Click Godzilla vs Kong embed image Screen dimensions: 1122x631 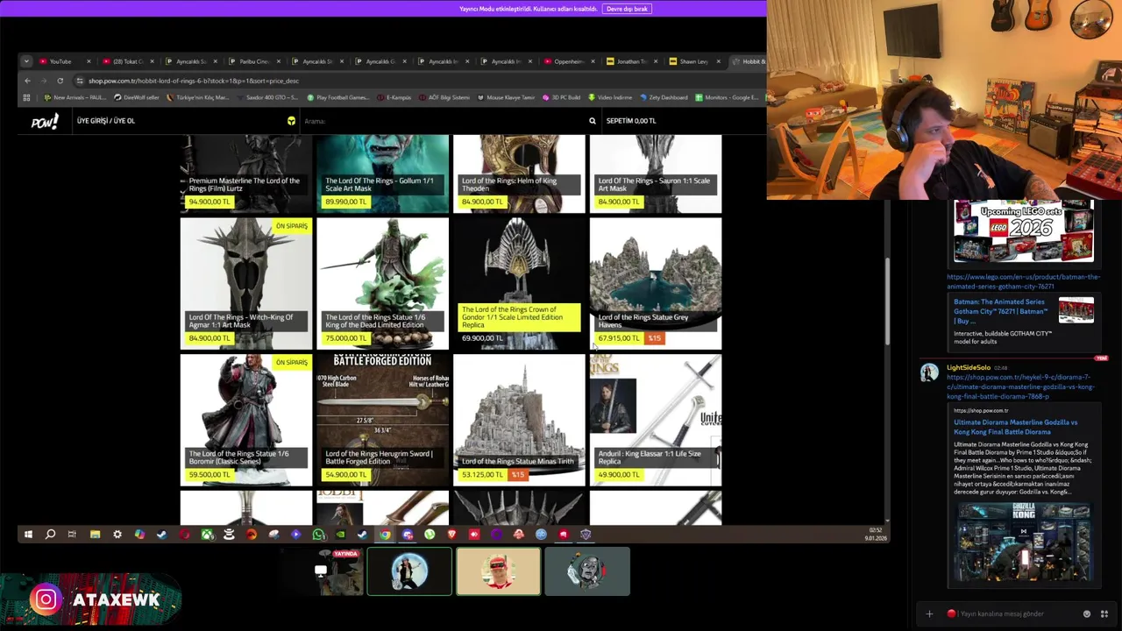click(x=1023, y=542)
